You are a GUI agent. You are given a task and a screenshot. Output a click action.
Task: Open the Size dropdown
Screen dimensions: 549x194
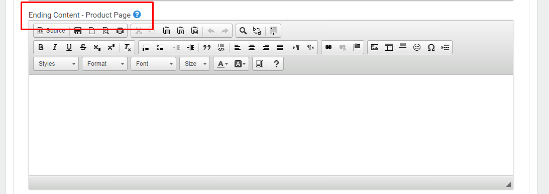[195, 64]
